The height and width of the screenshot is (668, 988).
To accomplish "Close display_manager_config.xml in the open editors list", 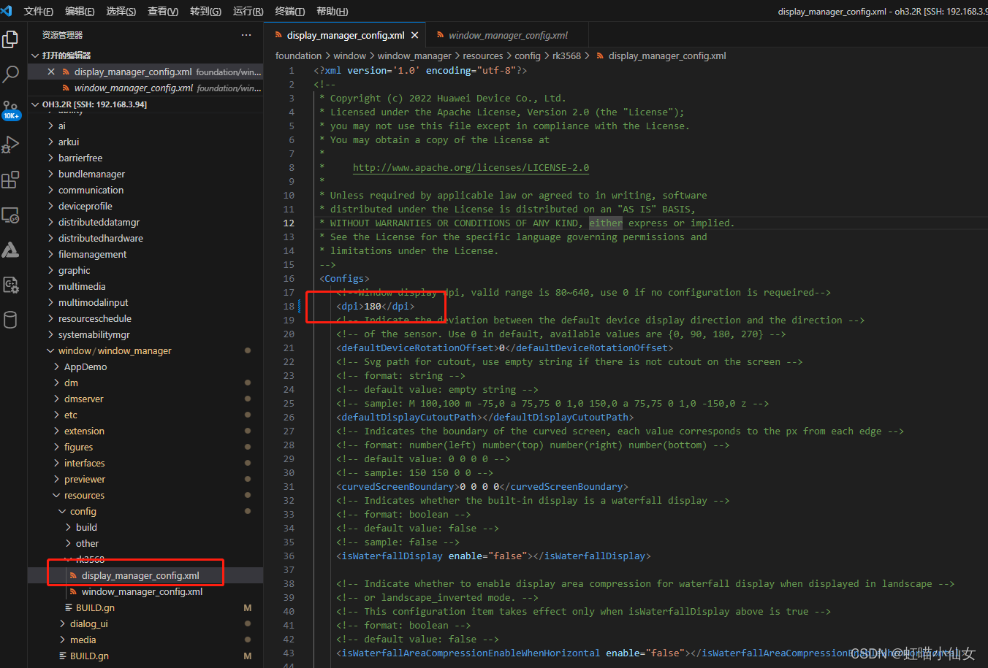I will click(x=51, y=72).
